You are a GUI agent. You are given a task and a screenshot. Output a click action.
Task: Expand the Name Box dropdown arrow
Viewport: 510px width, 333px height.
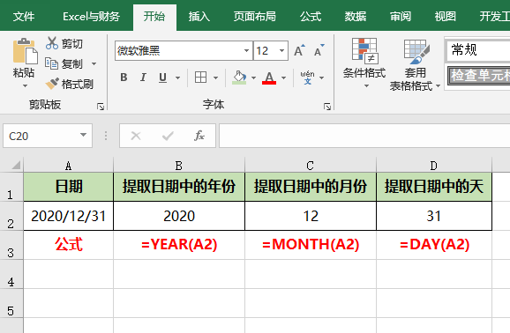[x=83, y=135]
